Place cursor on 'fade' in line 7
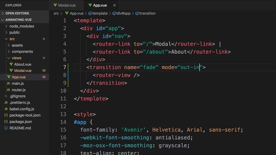This screenshot has width=276, height=155. pos(149,67)
